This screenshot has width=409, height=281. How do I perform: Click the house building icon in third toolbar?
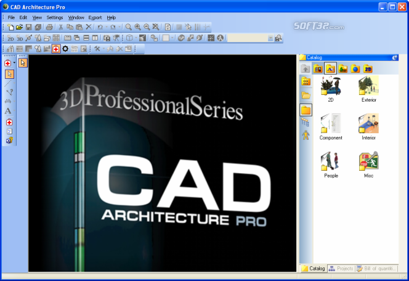click(x=10, y=49)
